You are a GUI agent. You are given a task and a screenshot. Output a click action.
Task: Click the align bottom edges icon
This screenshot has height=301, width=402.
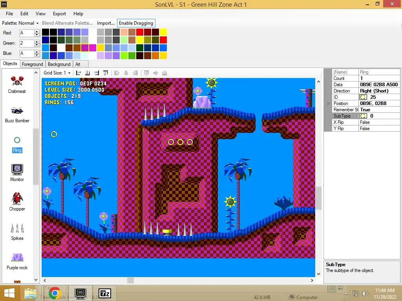point(164,73)
